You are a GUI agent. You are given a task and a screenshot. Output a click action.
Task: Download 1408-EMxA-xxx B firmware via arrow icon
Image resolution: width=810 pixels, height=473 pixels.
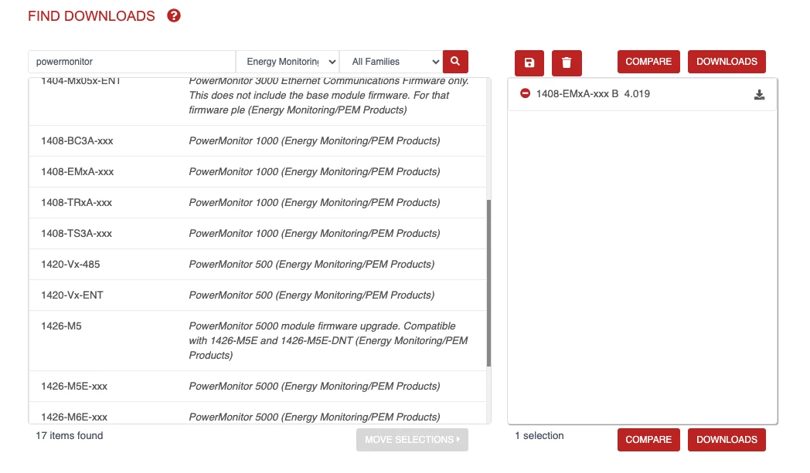[759, 95]
